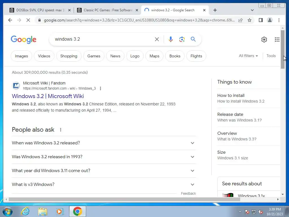Open Chrome's three-dot menu
Viewport: 289px width, 217px height.
[x=279, y=20]
